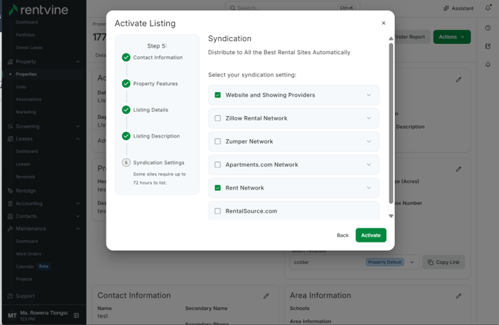499x325 pixels.
Task: Open Portfolios in the sidebar
Action: (x=25, y=35)
